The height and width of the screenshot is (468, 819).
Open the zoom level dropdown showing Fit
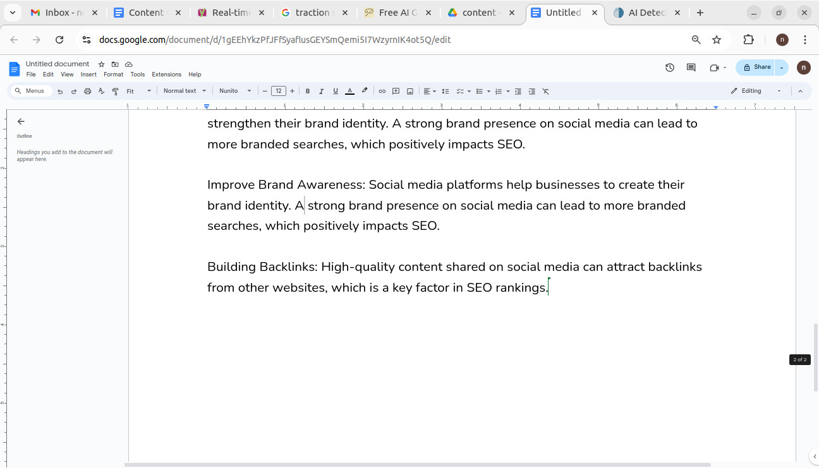[139, 92]
